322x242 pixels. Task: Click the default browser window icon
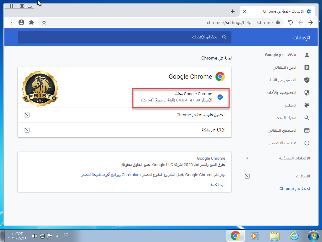click(307, 130)
